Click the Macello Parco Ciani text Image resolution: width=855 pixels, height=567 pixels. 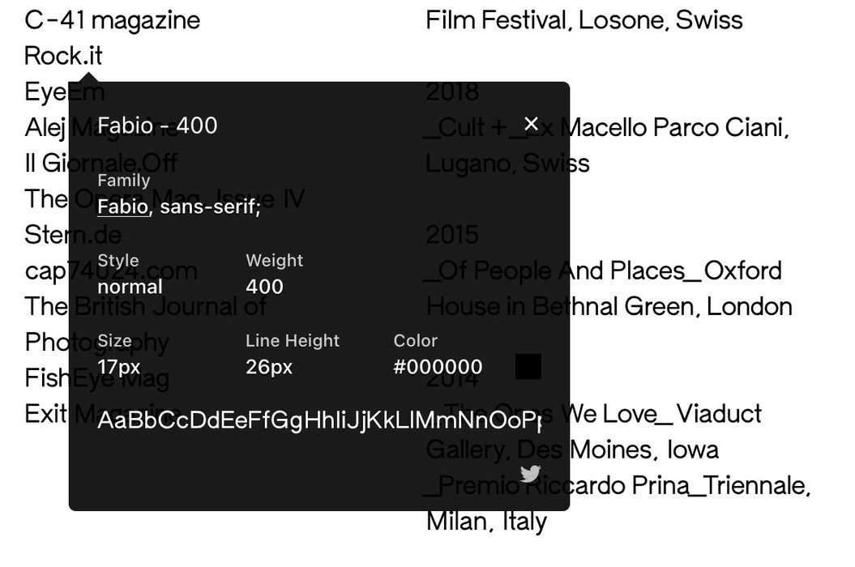coord(674,128)
